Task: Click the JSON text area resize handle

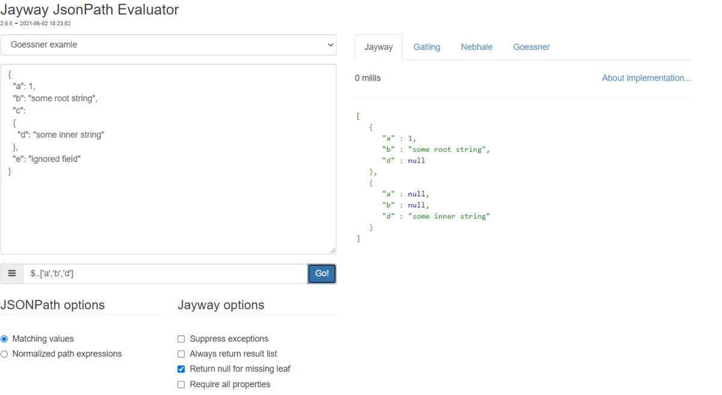Action: coord(332,250)
